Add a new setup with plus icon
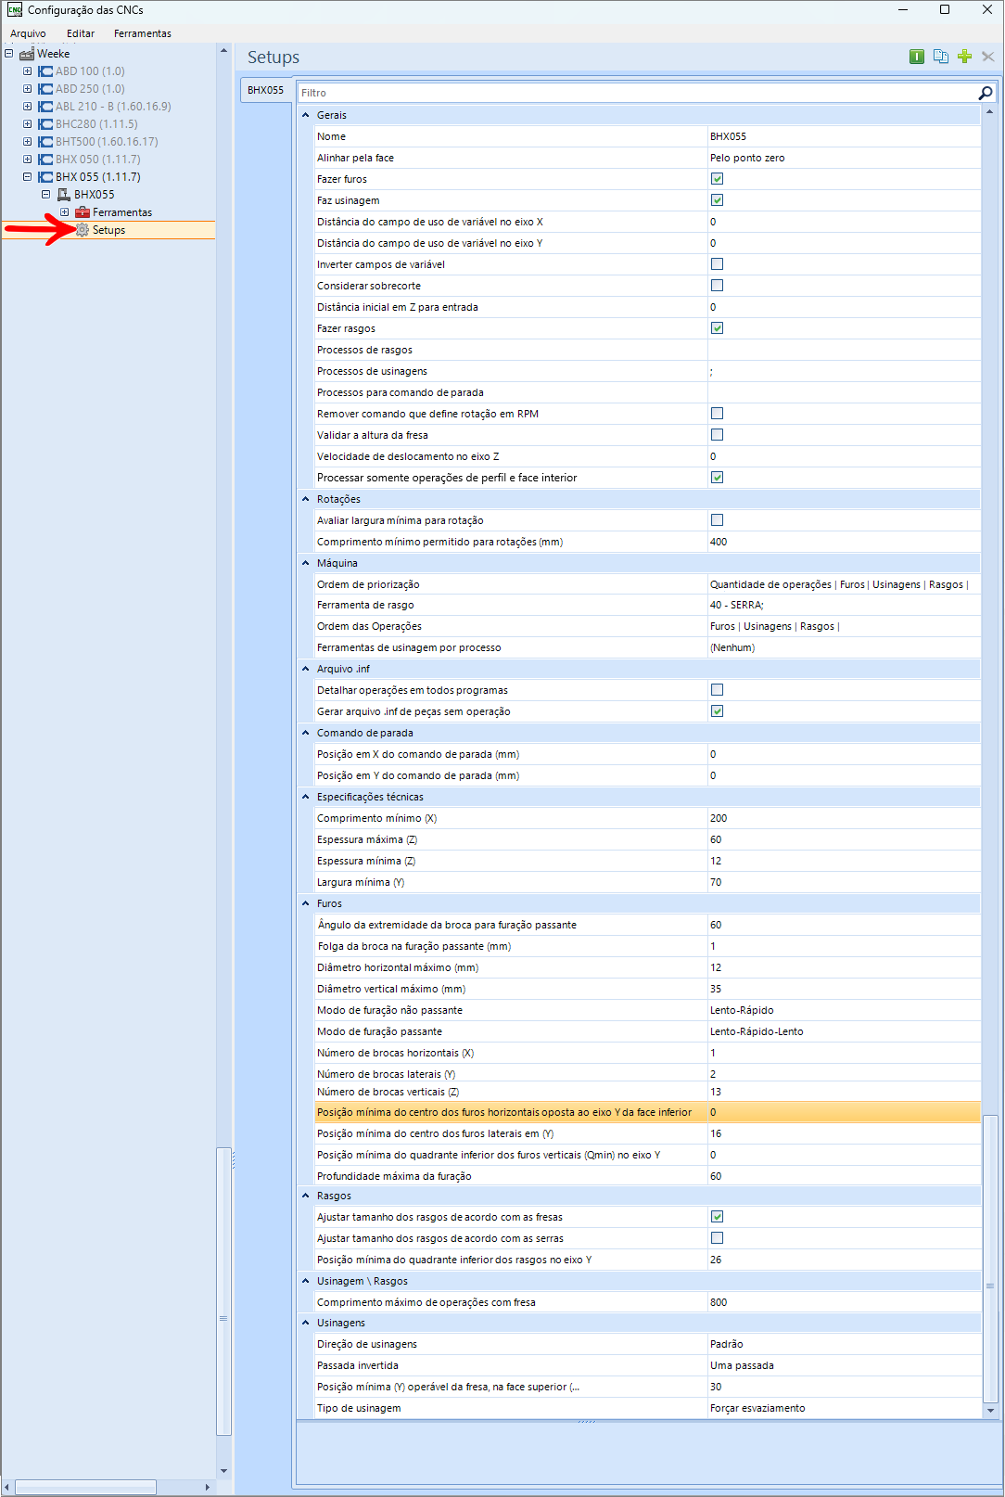1005x1497 pixels. pos(965,57)
